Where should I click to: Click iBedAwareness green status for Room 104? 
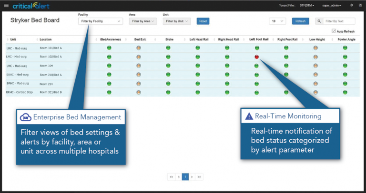(x=109, y=66)
